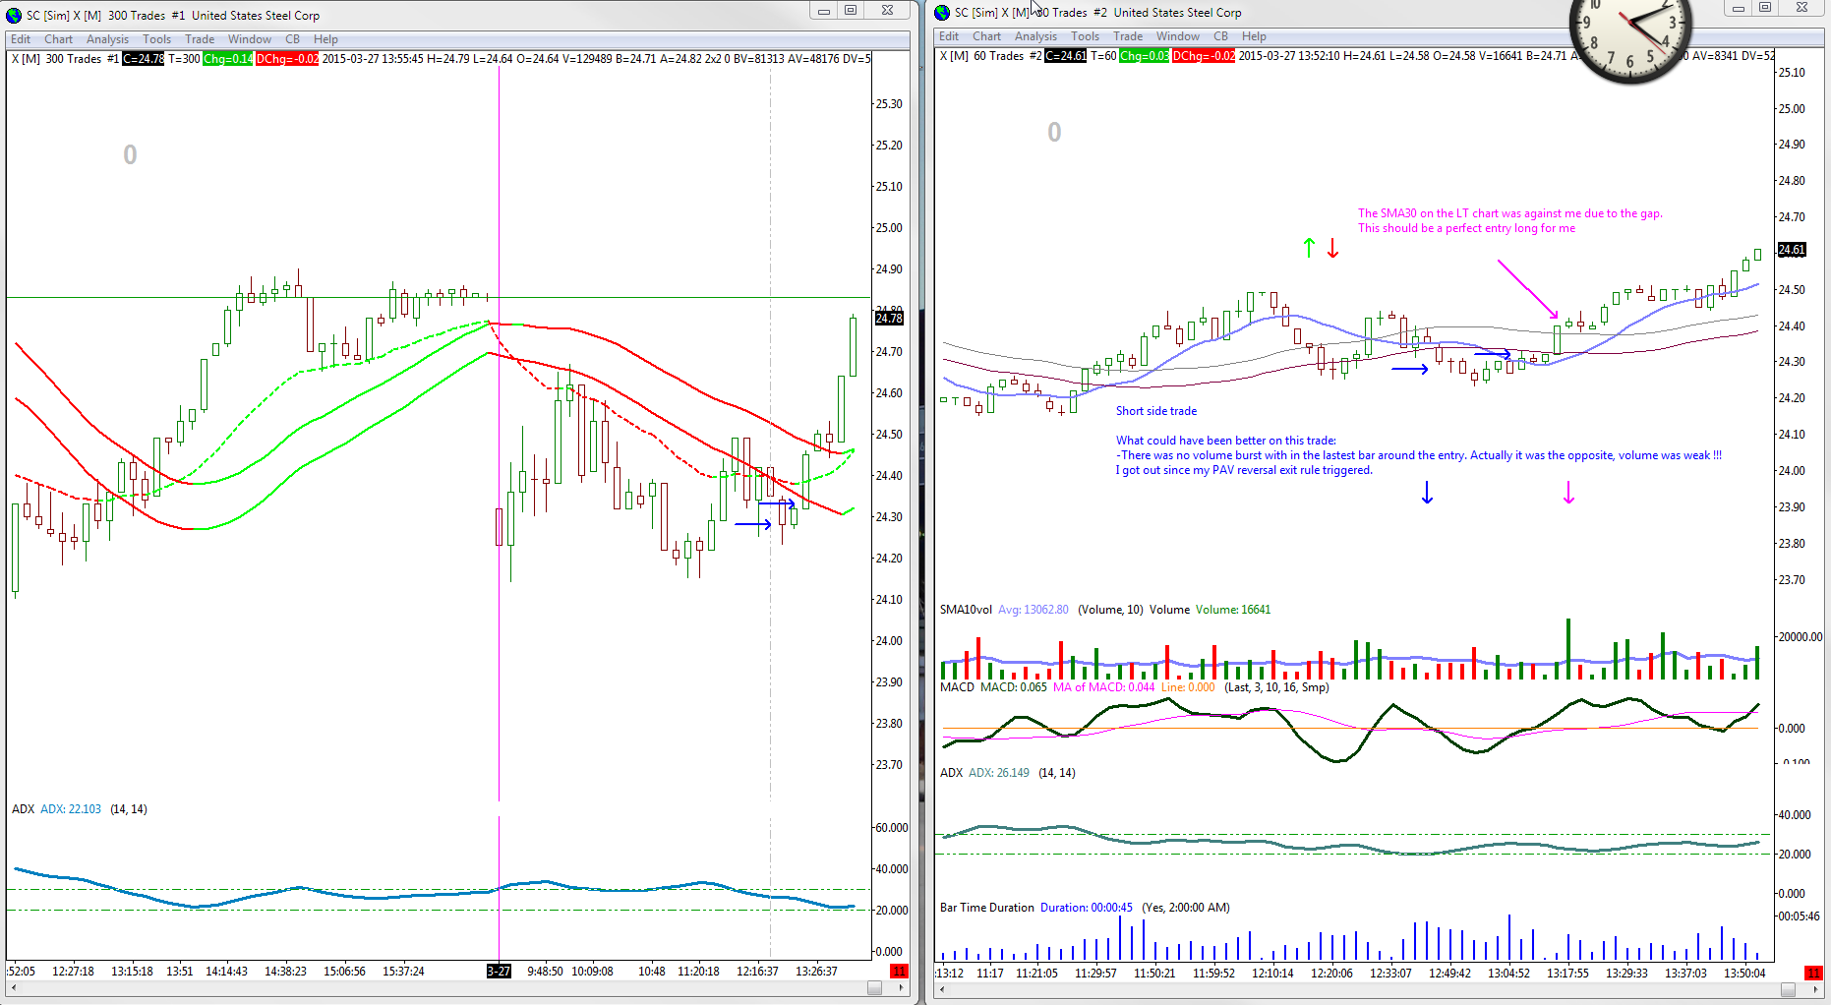Open Tools menu in right 60 Trades window

(x=1085, y=36)
